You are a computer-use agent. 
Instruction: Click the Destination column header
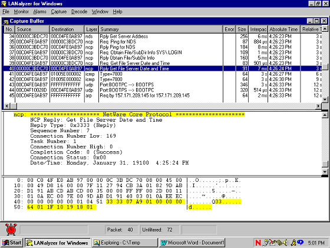(x=67, y=30)
